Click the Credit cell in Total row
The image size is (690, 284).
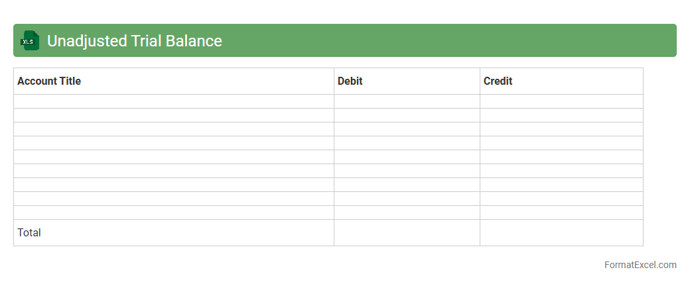tap(561, 232)
